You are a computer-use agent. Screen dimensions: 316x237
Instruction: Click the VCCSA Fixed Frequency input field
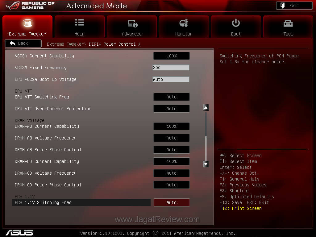click(171, 68)
